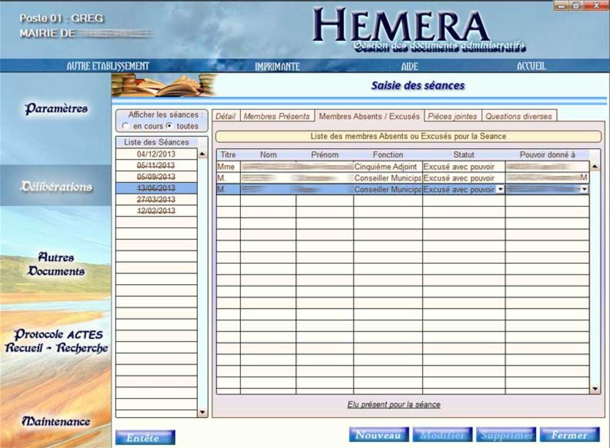The height and width of the screenshot is (448, 610).
Task: Select the 'toutes' radio button
Action: (x=169, y=126)
